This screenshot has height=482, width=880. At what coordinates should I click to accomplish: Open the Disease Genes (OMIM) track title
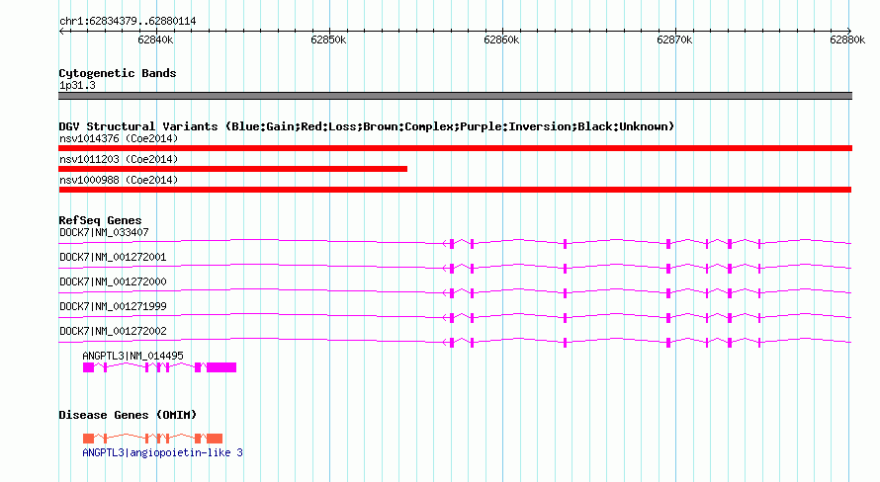coord(128,415)
